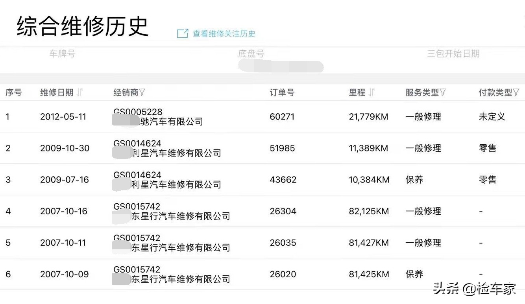Open the external-link icon beside 查看维修关注历史

(183, 33)
